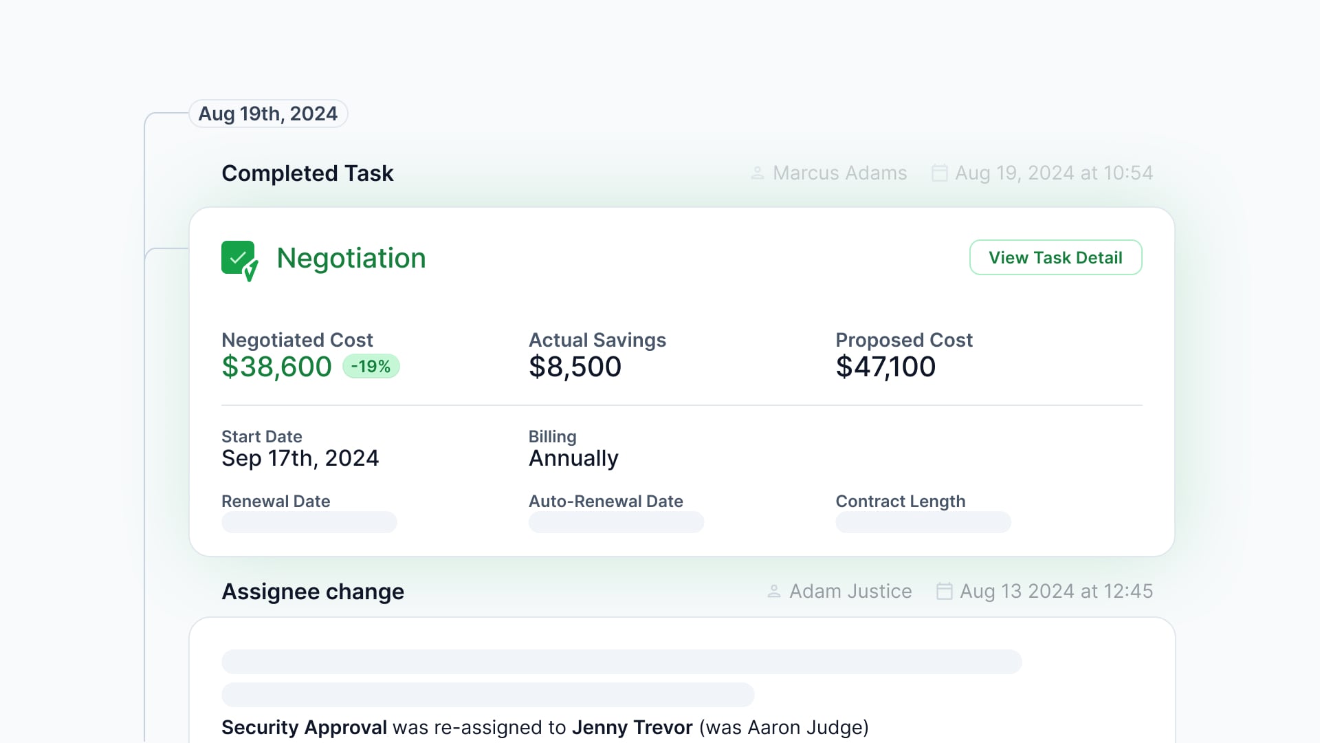Open the View Task Detail button
This screenshot has height=743, width=1320.
click(x=1055, y=257)
